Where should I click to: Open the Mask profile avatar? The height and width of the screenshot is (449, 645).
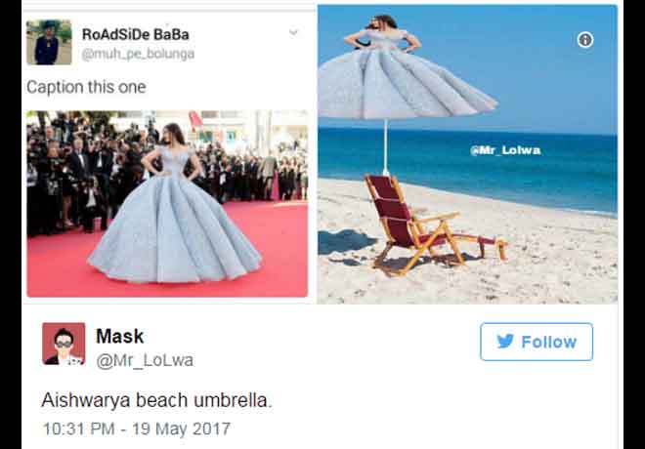tap(64, 344)
